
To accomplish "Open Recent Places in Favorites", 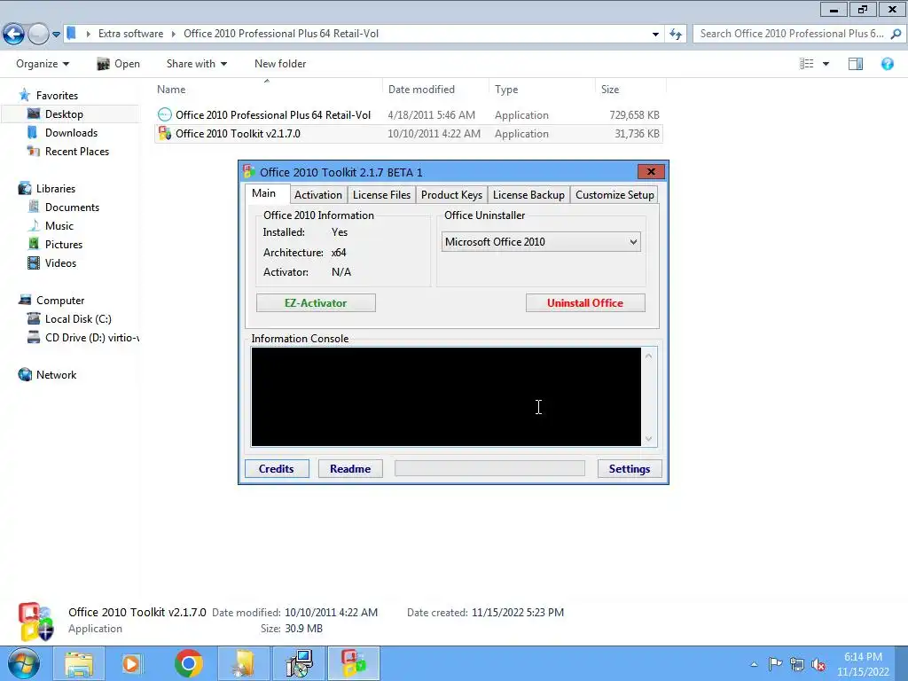I will tap(77, 151).
